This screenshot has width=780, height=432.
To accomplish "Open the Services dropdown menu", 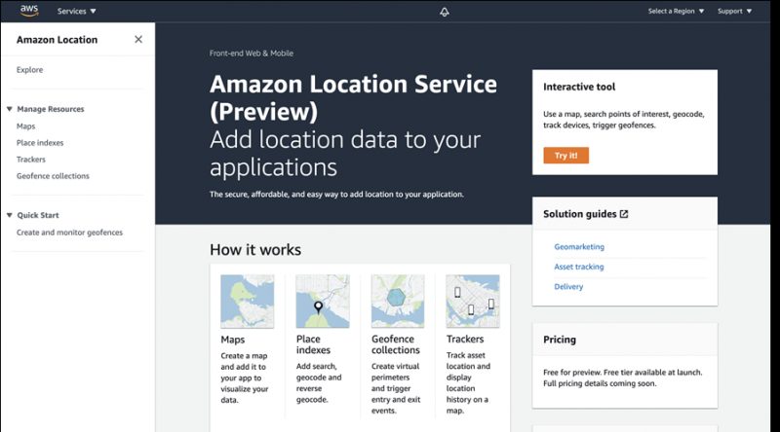I will click(77, 11).
